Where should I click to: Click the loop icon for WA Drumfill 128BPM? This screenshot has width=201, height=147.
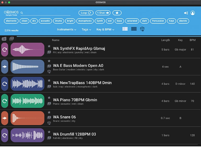pyautogui.click(x=5, y=135)
